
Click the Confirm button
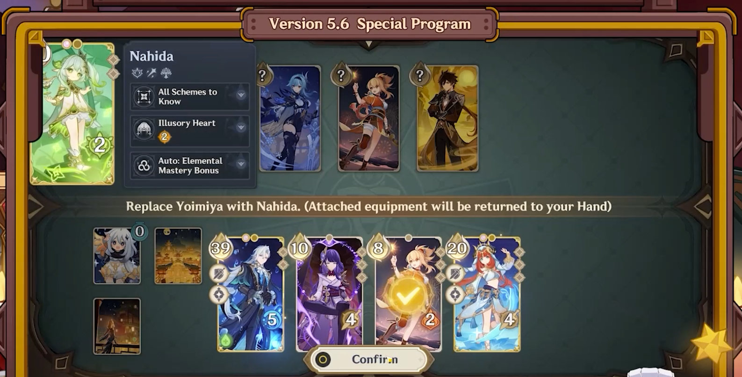point(369,359)
